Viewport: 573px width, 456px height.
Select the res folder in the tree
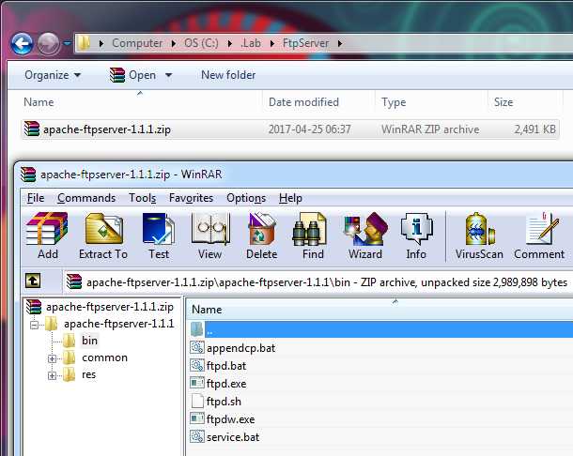[x=89, y=374]
